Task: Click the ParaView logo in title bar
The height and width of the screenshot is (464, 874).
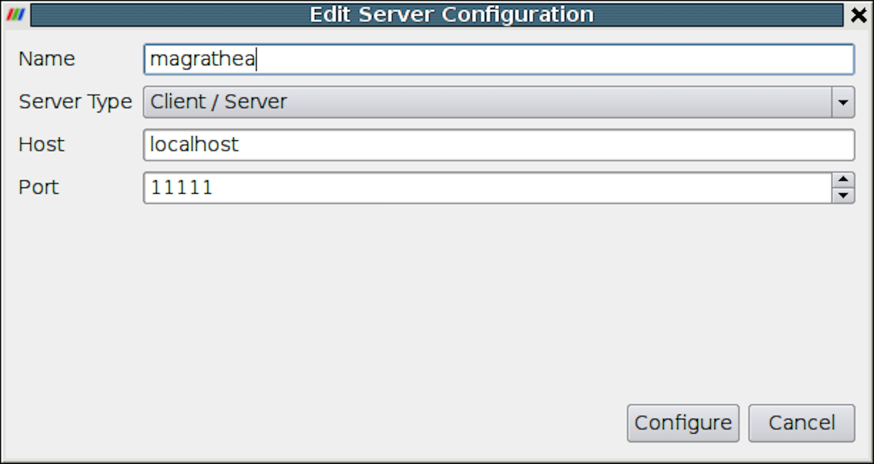Action: coord(15,14)
